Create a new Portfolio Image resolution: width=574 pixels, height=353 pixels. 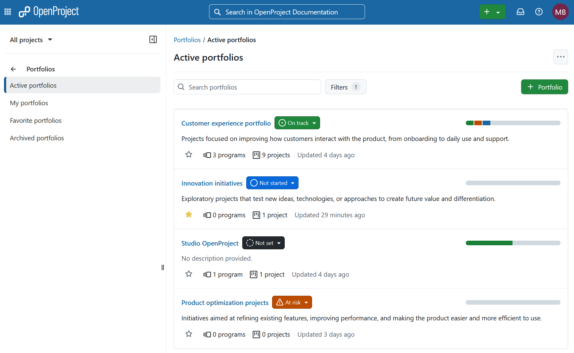(544, 87)
